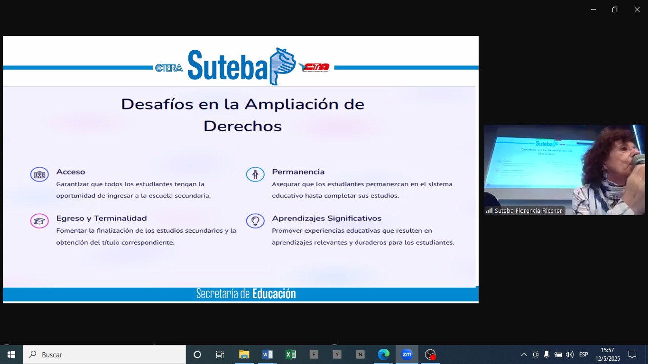Open the clock and date flyout
Screen dimensions: 648x364
click(608, 355)
